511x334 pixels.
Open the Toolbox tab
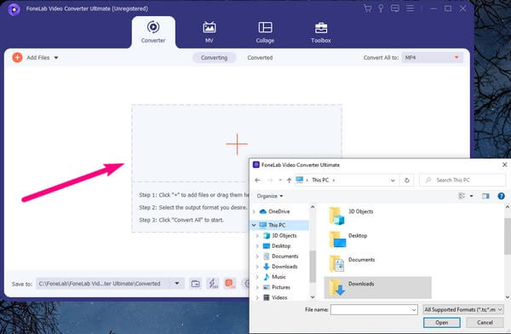pyautogui.click(x=321, y=32)
